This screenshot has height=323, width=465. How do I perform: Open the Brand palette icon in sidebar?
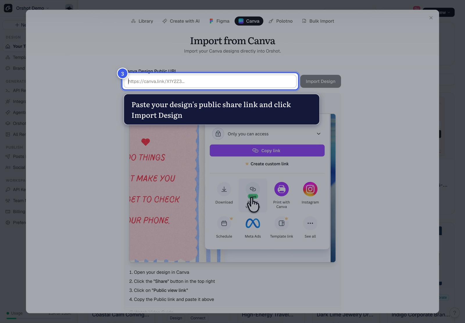pyautogui.click(x=8, y=68)
